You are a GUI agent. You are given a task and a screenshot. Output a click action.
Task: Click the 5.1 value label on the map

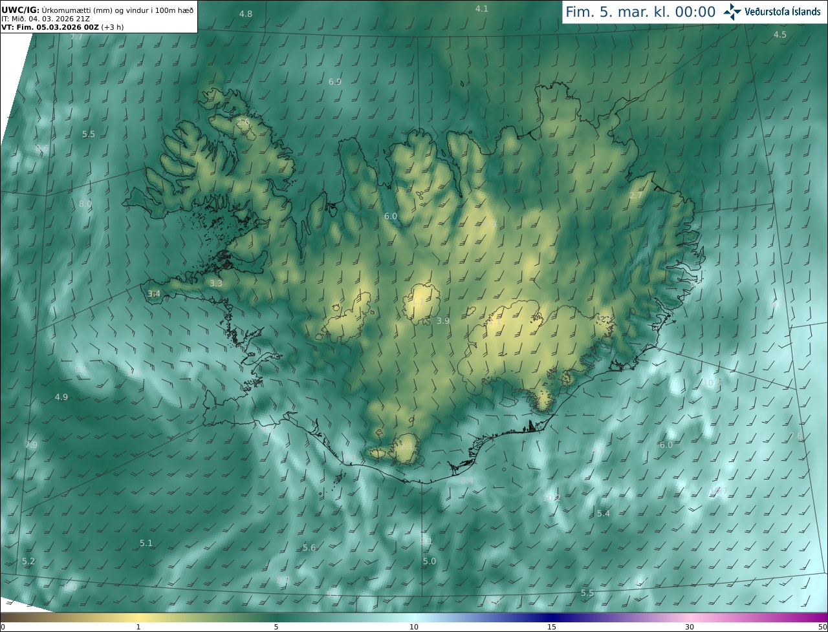[146, 543]
